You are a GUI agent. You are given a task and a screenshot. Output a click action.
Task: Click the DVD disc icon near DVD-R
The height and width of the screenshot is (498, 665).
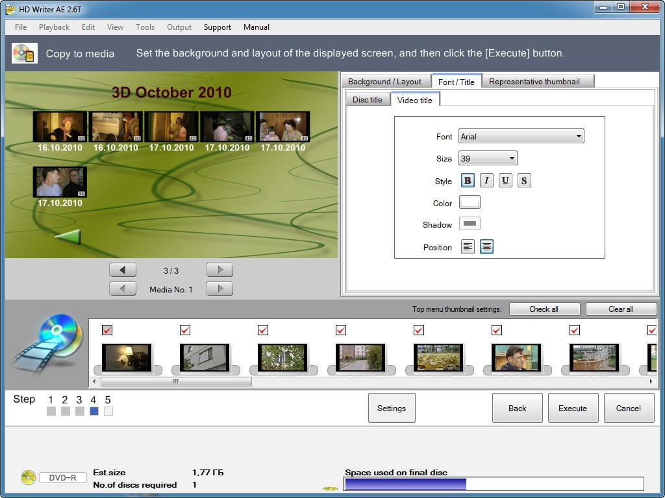29,478
